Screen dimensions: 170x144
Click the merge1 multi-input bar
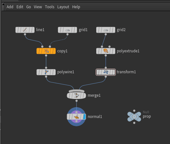click(77, 91)
